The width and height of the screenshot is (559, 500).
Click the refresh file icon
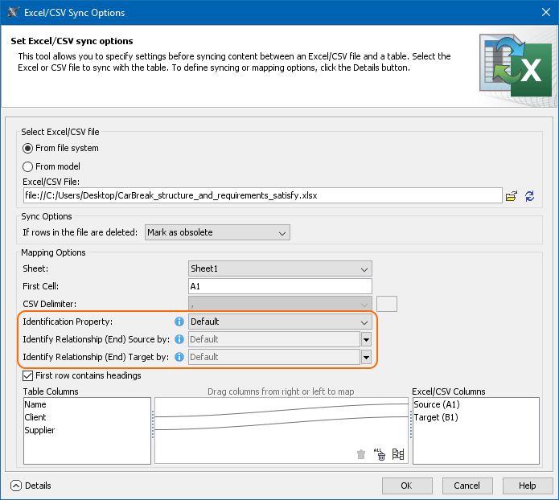click(529, 195)
